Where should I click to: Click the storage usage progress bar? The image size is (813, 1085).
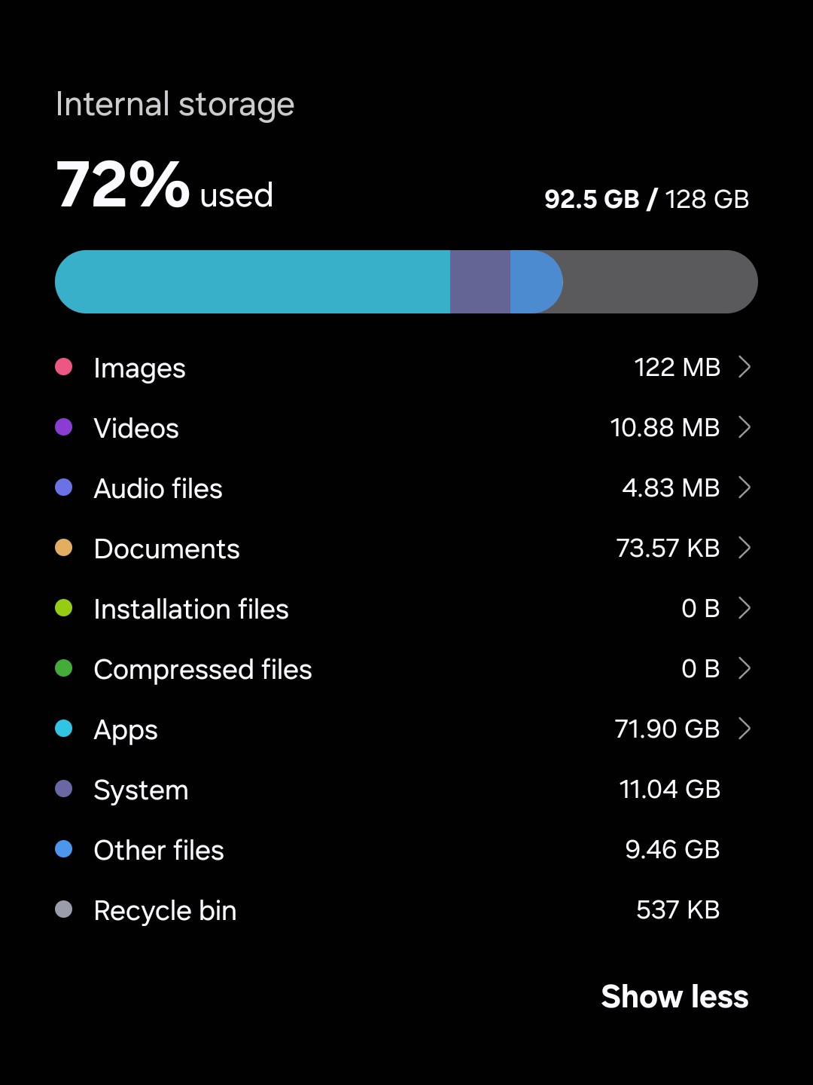(406, 281)
